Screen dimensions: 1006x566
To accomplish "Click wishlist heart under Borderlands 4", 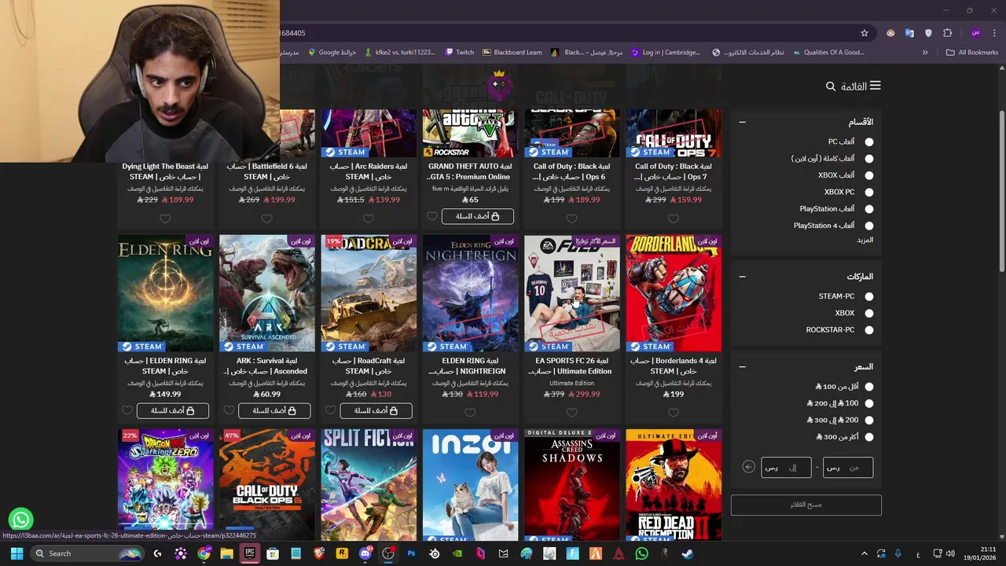I will pos(674,413).
